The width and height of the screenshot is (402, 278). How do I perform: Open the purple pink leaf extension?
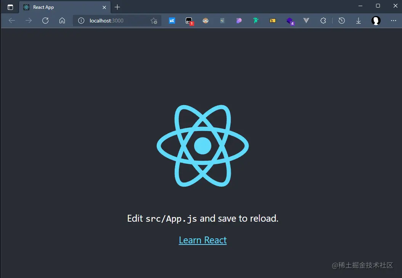239,21
